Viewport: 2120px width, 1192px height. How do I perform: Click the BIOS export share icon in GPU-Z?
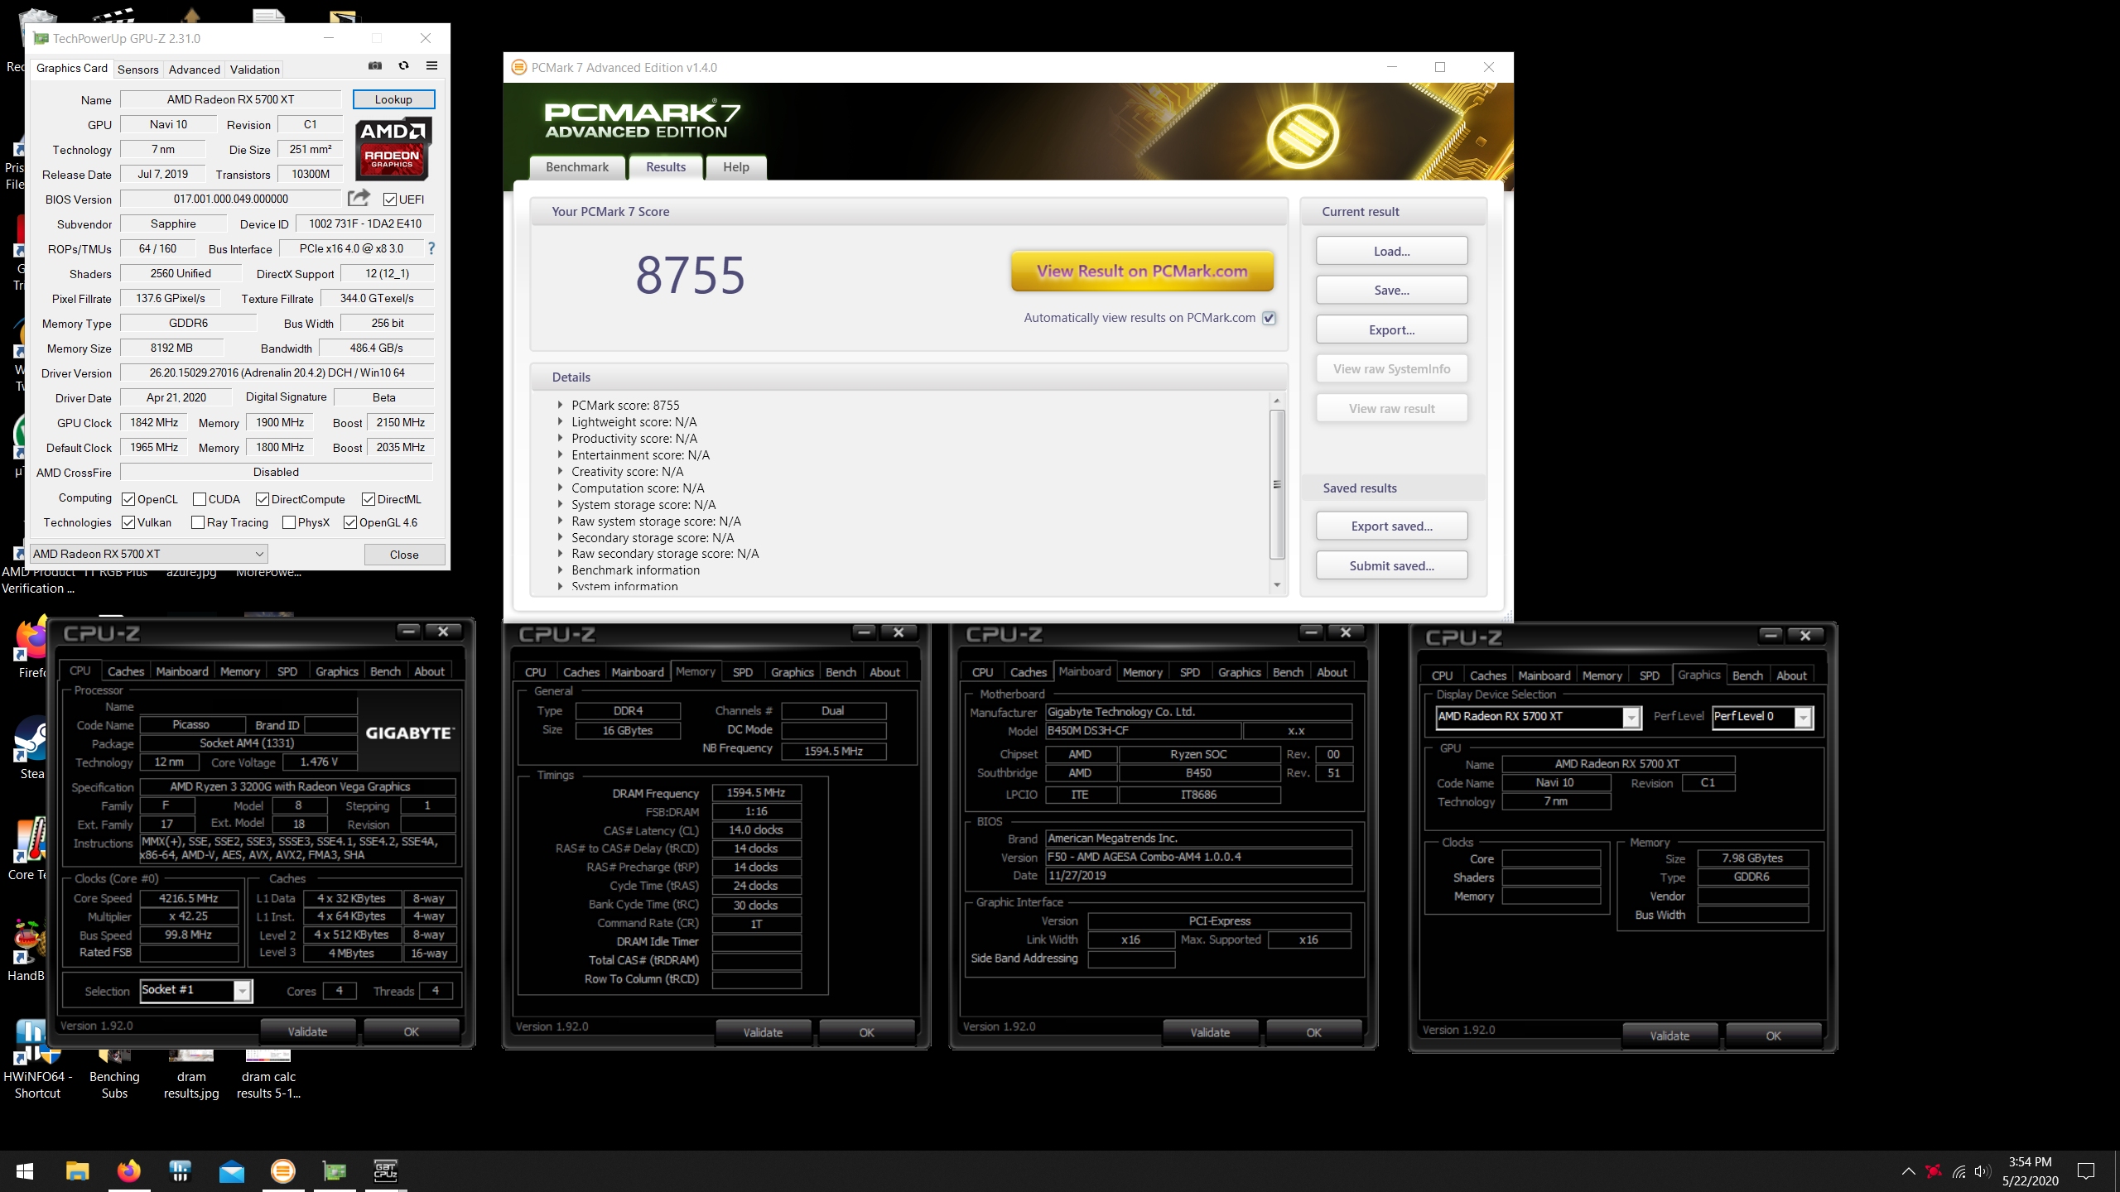pos(359,198)
